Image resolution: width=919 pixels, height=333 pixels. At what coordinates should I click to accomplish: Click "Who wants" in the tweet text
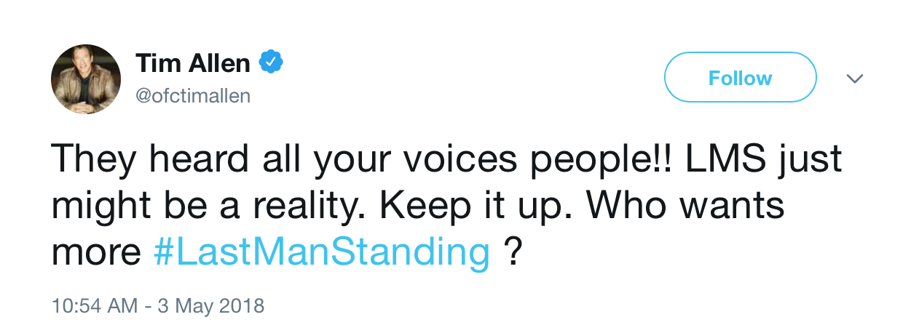[685, 205]
